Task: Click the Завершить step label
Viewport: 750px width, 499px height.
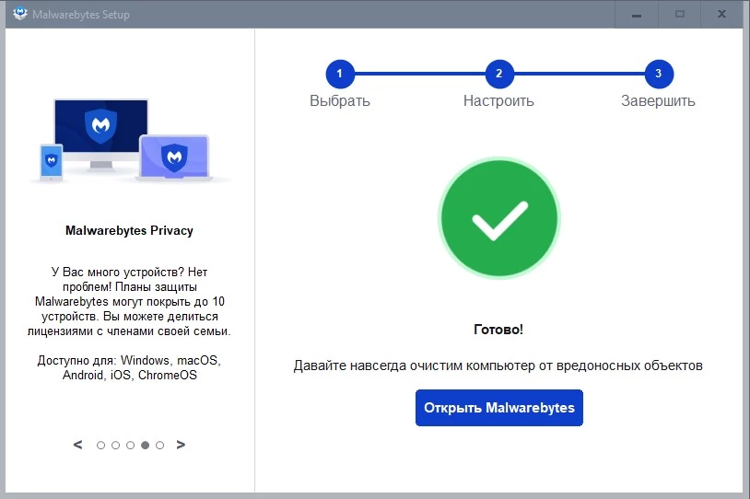Action: 658,101
